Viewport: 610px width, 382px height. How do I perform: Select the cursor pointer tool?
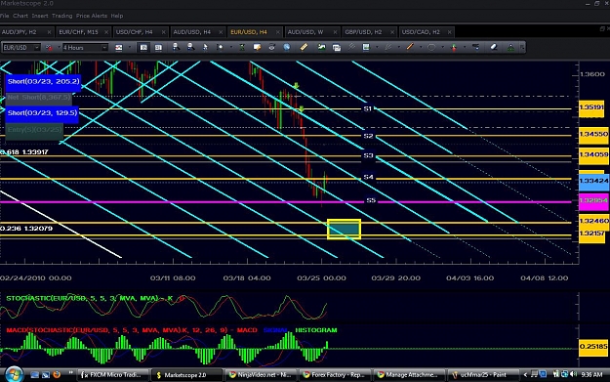click(x=205, y=47)
